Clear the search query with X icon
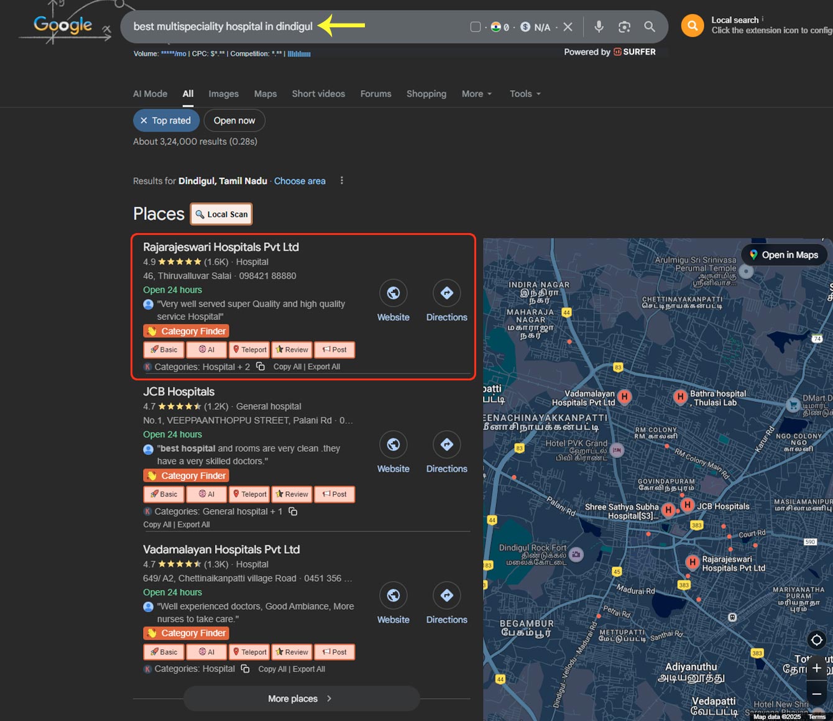 tap(568, 27)
